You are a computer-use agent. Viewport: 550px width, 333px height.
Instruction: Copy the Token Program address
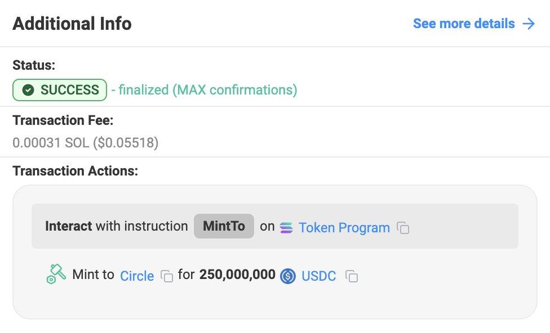(x=403, y=228)
